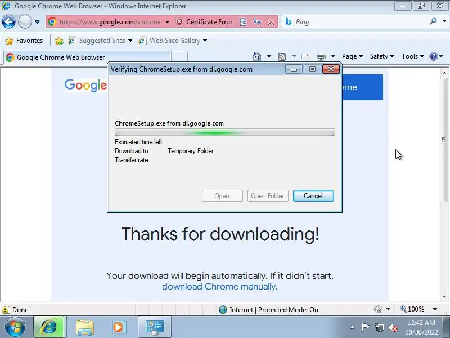Viewport: 450px width, 338px height.
Task: Click the muted volume tray icon
Action: coord(393,327)
